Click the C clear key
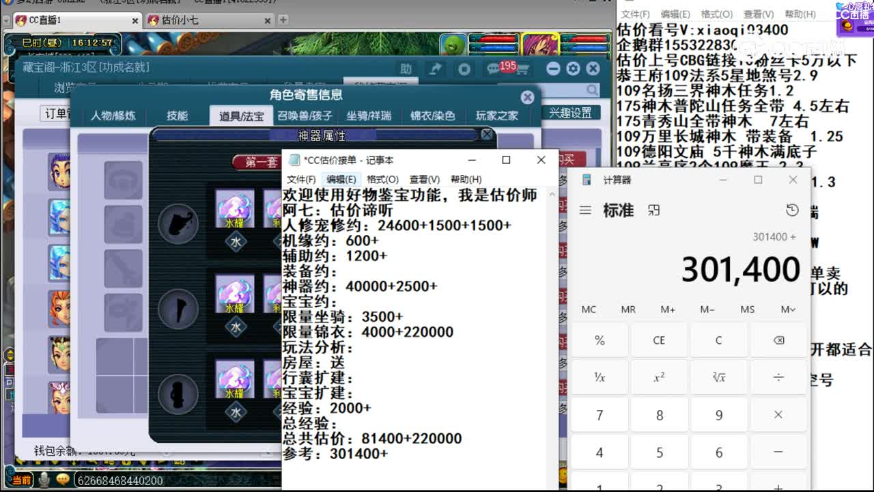 (719, 340)
